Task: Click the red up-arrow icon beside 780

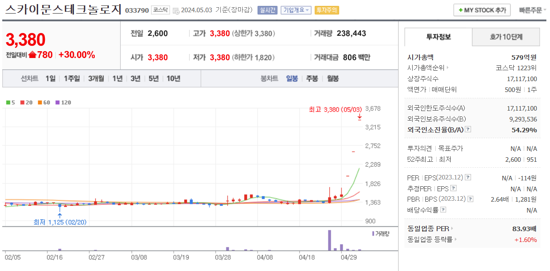Action: [32, 55]
